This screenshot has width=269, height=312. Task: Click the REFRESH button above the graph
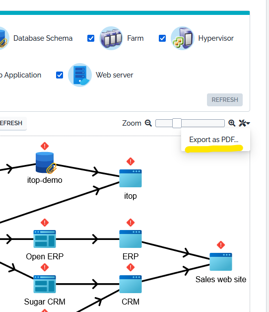(11, 123)
